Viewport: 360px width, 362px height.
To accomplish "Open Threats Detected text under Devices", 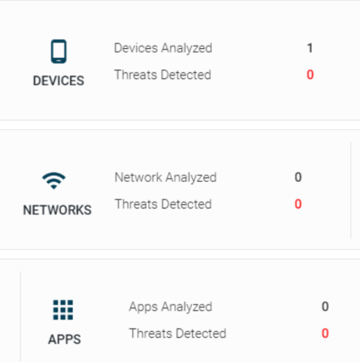I will (x=163, y=75).
